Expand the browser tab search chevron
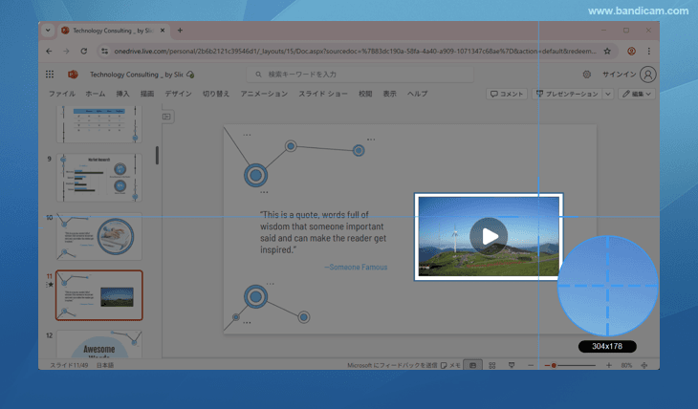This screenshot has width=698, height=409. pos(48,31)
